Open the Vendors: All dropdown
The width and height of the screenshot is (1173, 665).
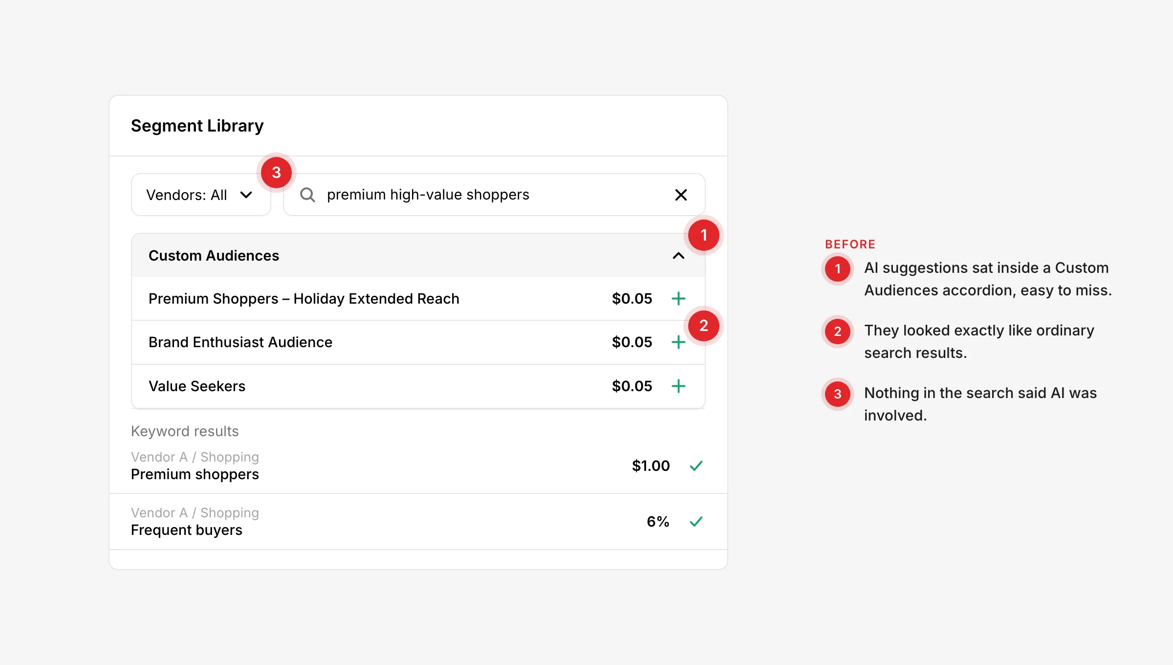point(201,195)
